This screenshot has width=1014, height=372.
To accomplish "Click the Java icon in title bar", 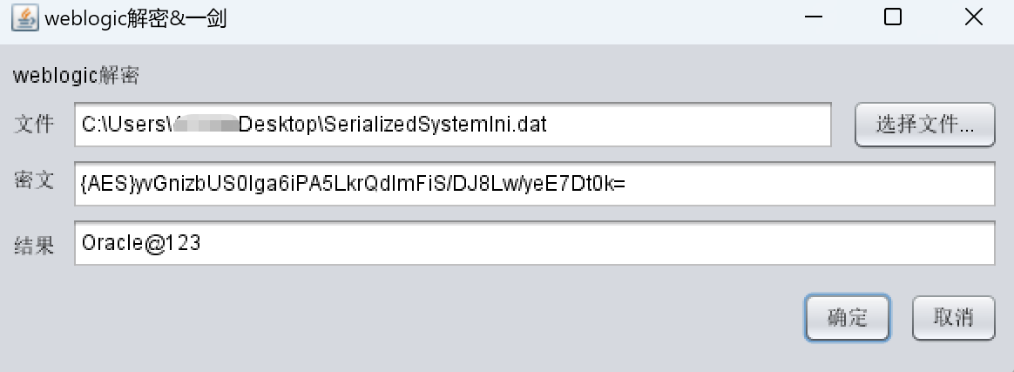I will pos(24,18).
